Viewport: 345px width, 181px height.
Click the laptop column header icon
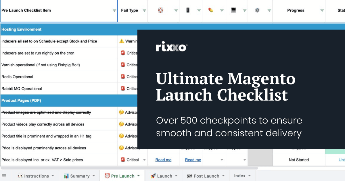233,10
